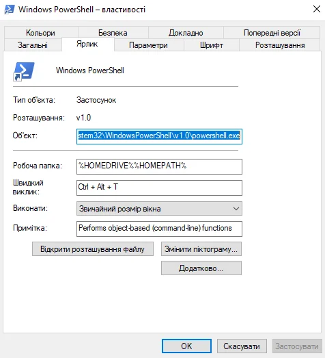Viewport: 325px width, 358px height.
Task: Select the Попередні версії tab
Action: point(272,33)
